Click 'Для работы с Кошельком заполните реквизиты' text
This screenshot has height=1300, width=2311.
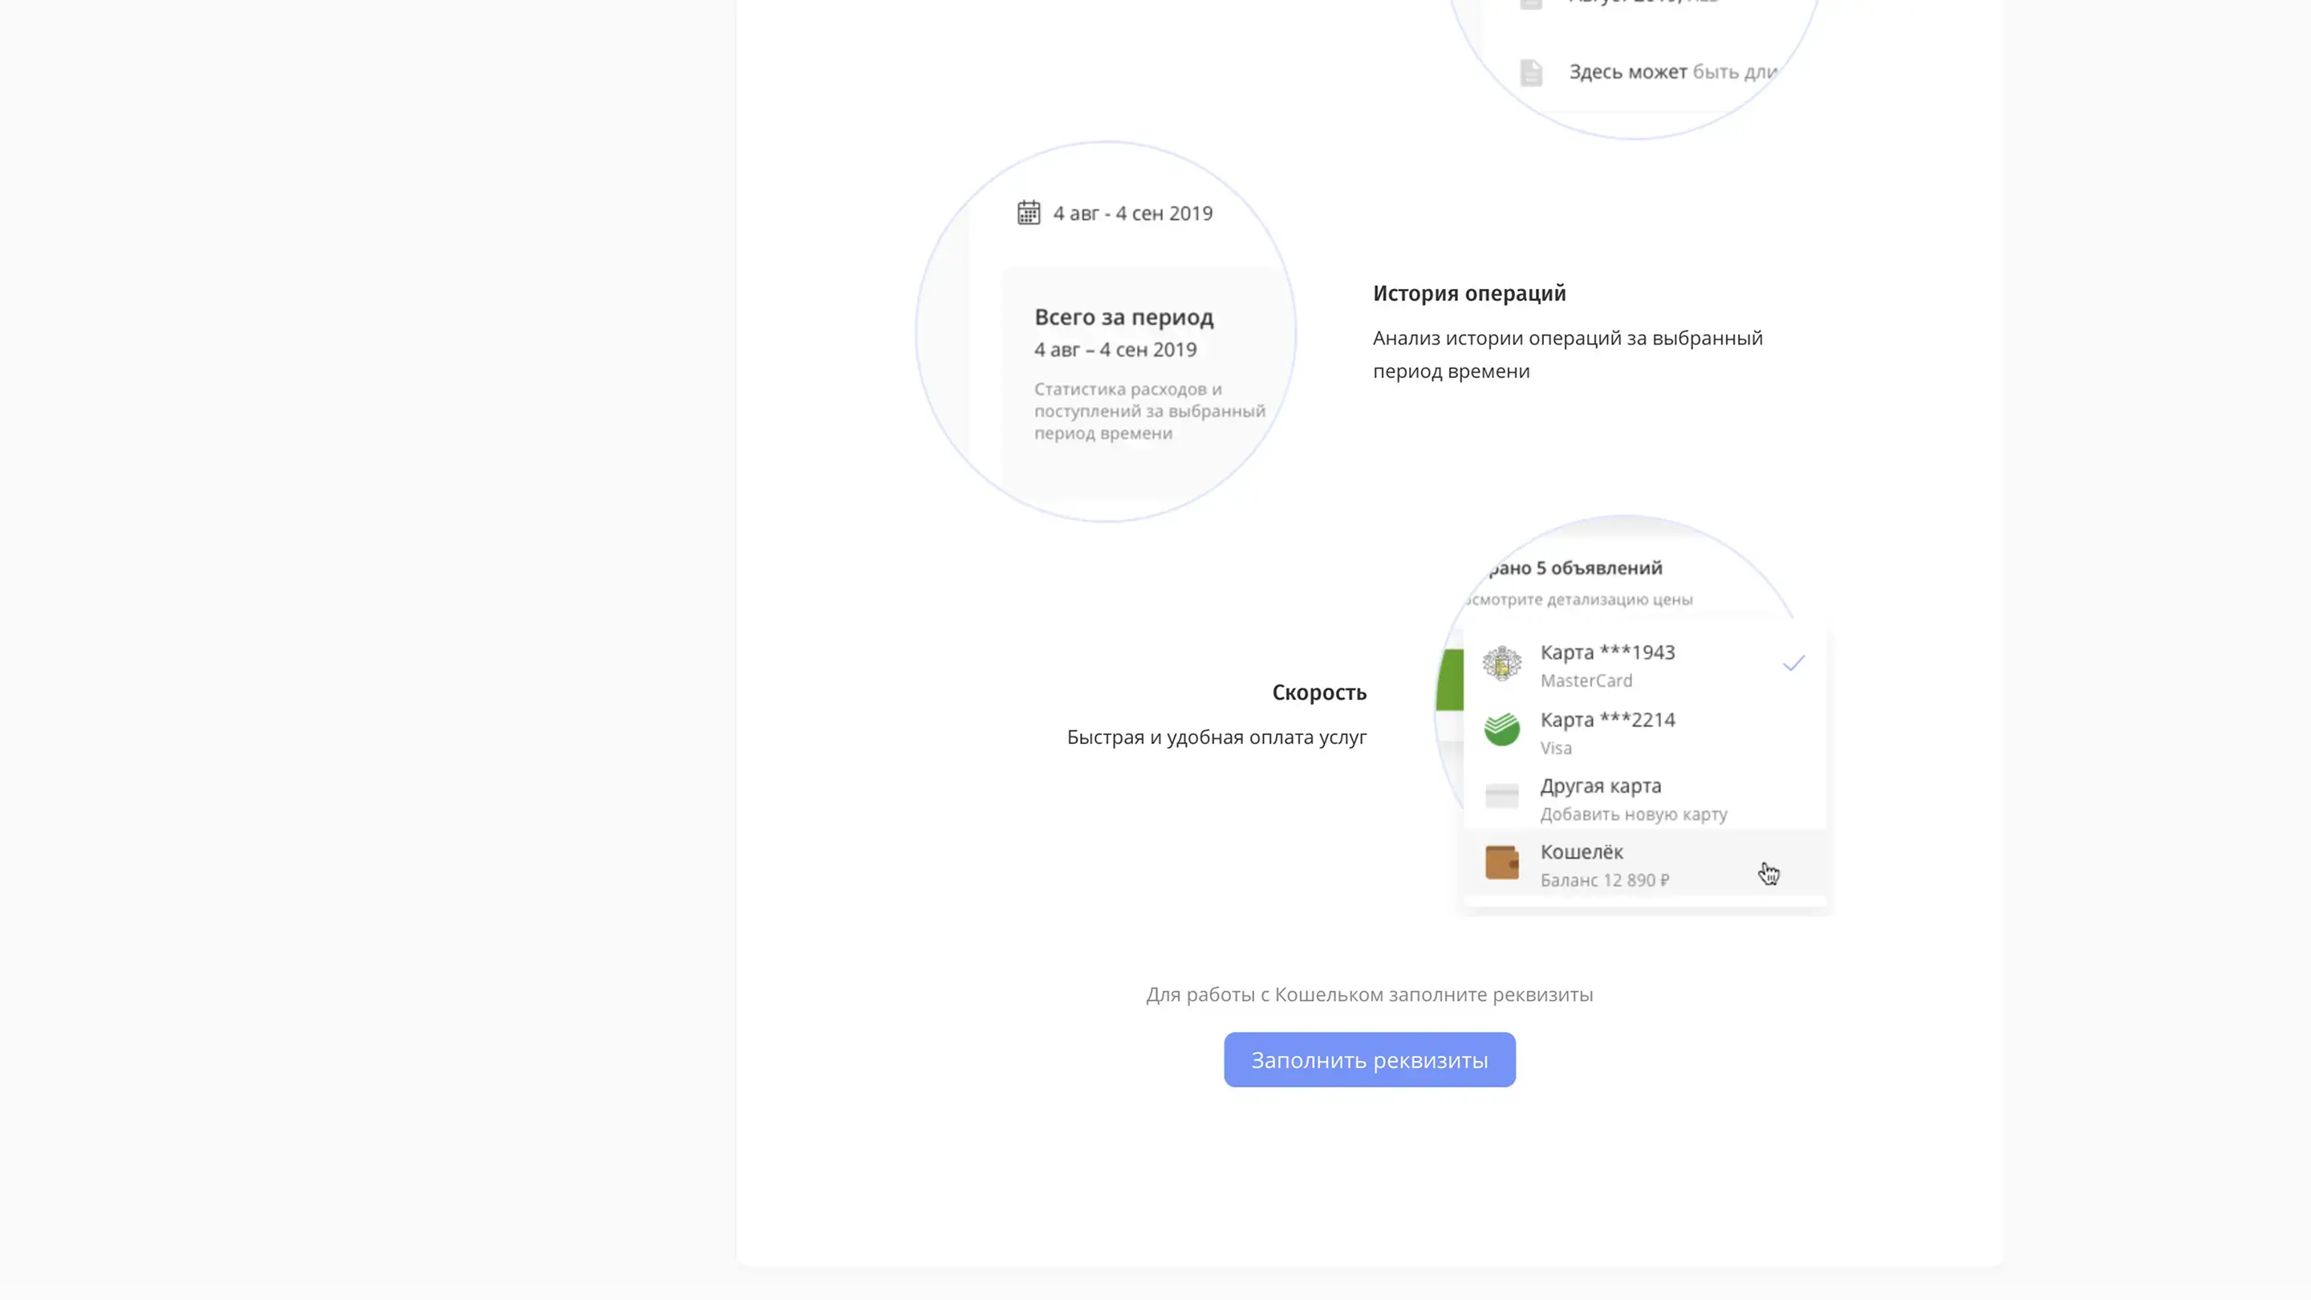coord(1369,994)
